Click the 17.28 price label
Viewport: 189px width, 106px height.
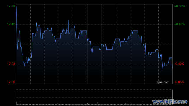[x=11, y=64]
